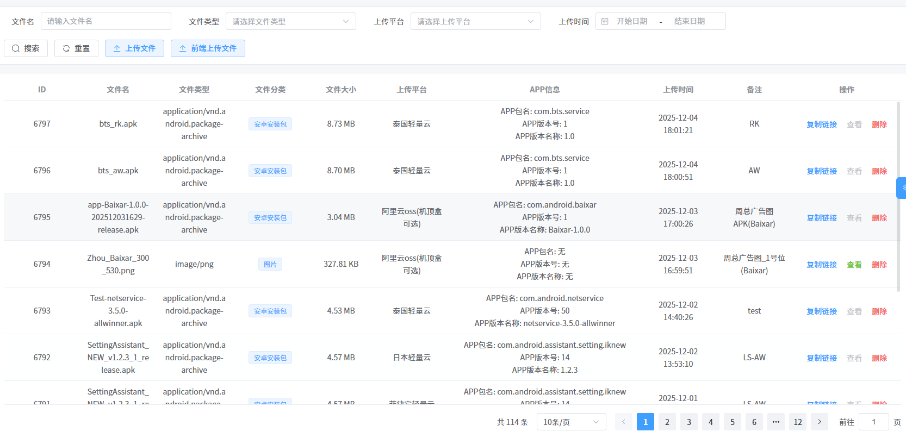Delete row 6792 SettingAssistant apk
Viewport: 906px width, 438px height.
click(879, 358)
